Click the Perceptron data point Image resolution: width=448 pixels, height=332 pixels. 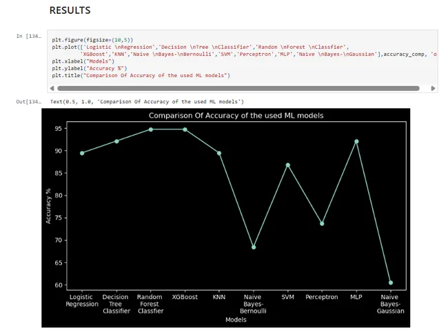point(322,224)
